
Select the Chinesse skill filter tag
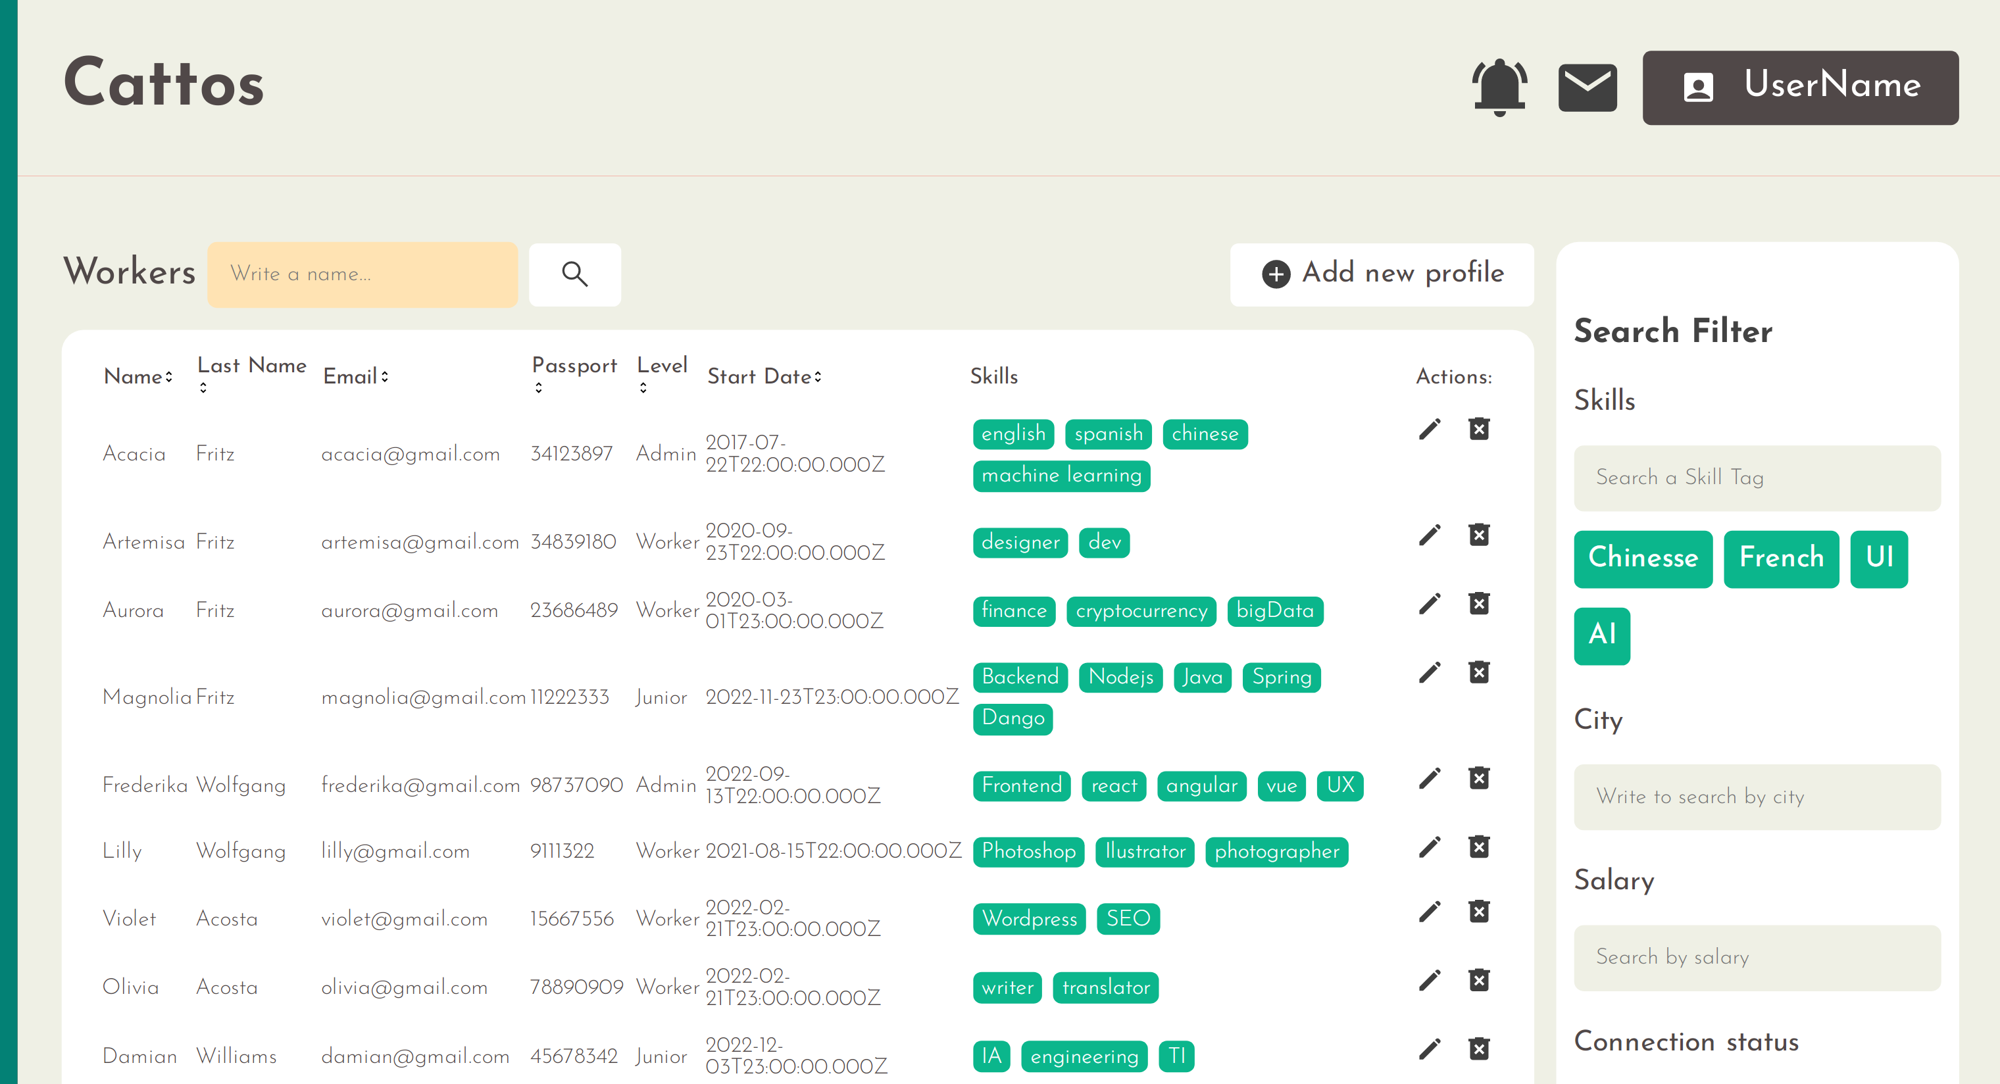tap(1643, 558)
